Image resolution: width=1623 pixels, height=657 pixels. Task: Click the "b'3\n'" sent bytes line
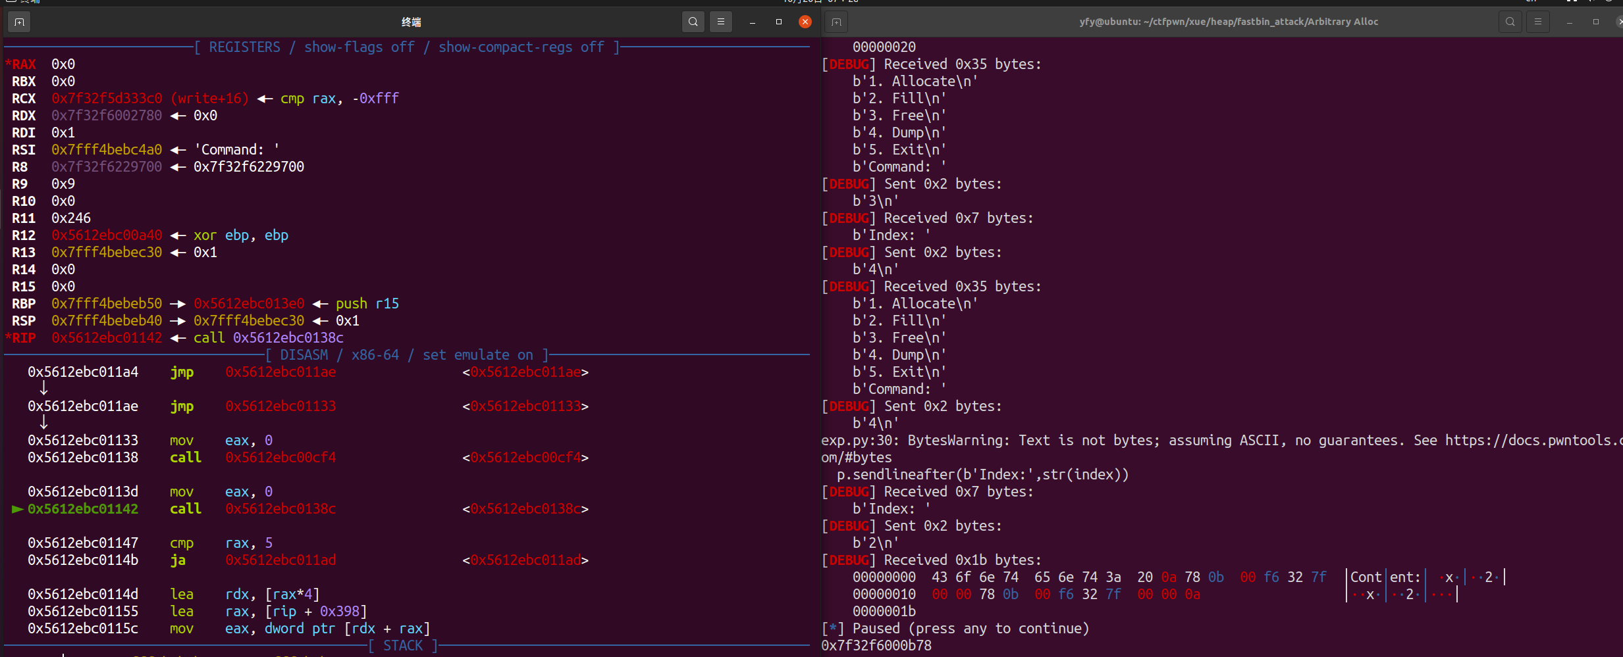pos(876,201)
